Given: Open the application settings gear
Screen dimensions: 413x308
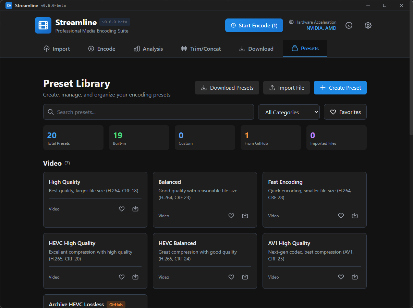Looking at the screenshot, I should coord(368,25).
